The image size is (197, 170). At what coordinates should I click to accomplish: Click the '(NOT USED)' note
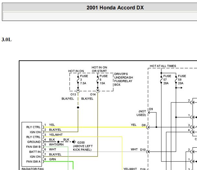pos(141,113)
